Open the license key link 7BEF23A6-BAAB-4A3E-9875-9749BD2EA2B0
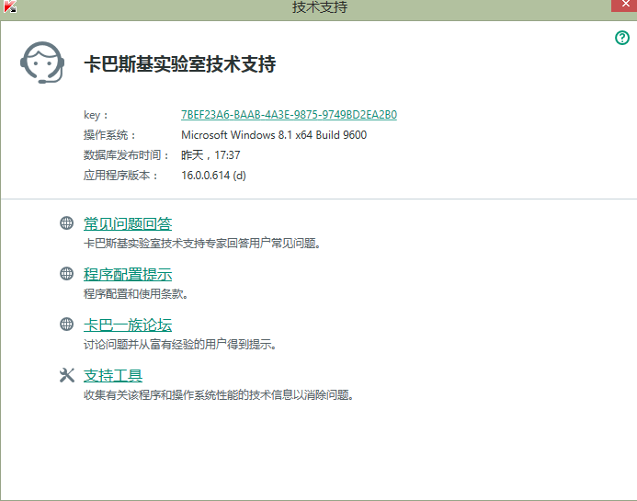Viewport: 637px width, 501px height. [x=289, y=115]
